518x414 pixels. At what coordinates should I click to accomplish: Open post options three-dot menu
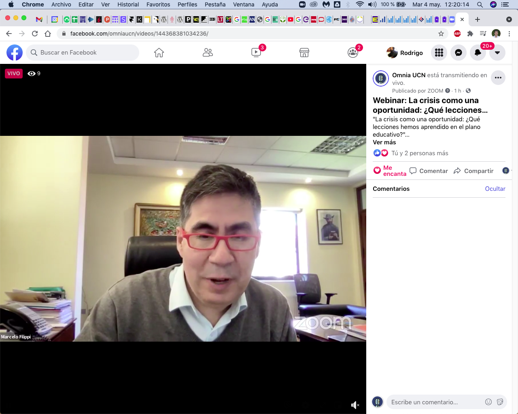pos(498,78)
